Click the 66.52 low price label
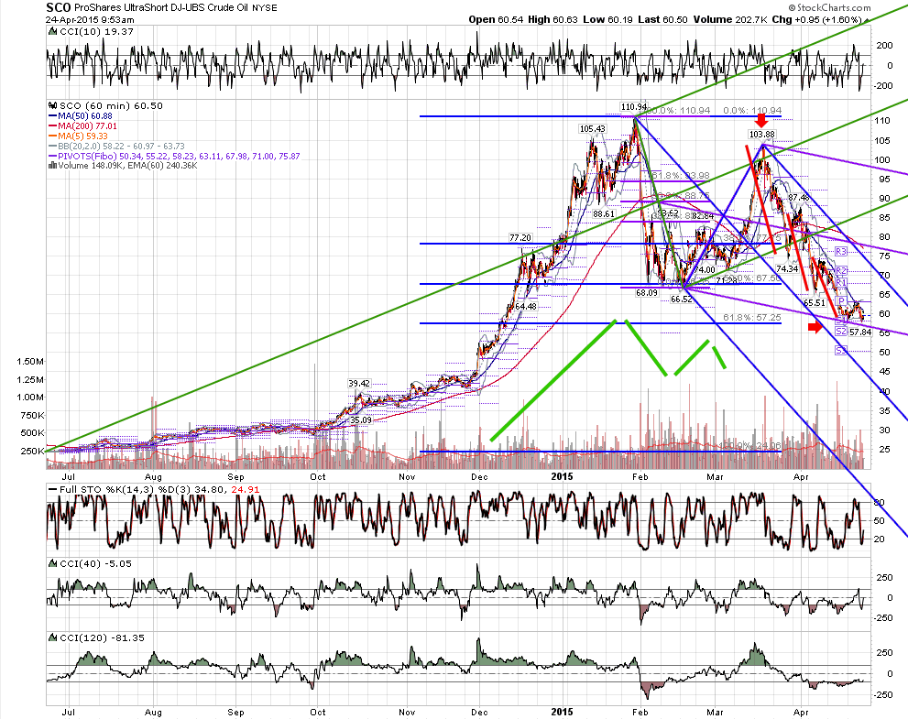The image size is (908, 719). tap(682, 300)
